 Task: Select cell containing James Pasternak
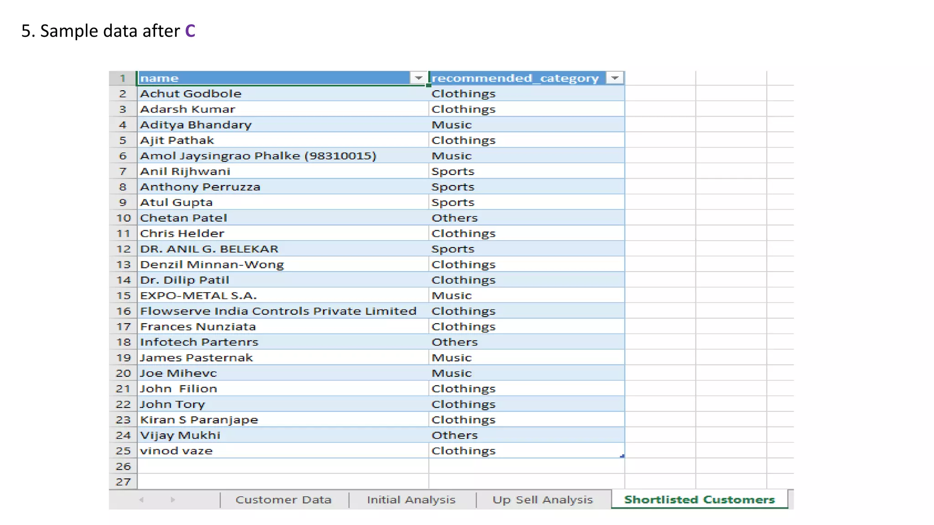[283, 358]
